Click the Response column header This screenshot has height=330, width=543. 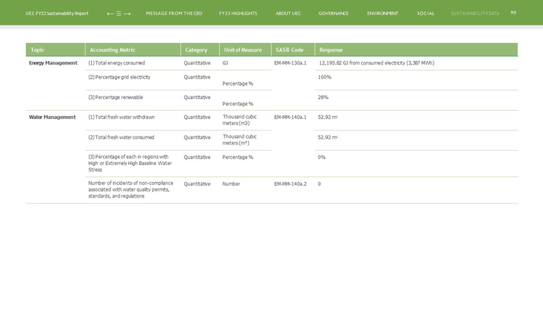click(x=331, y=50)
